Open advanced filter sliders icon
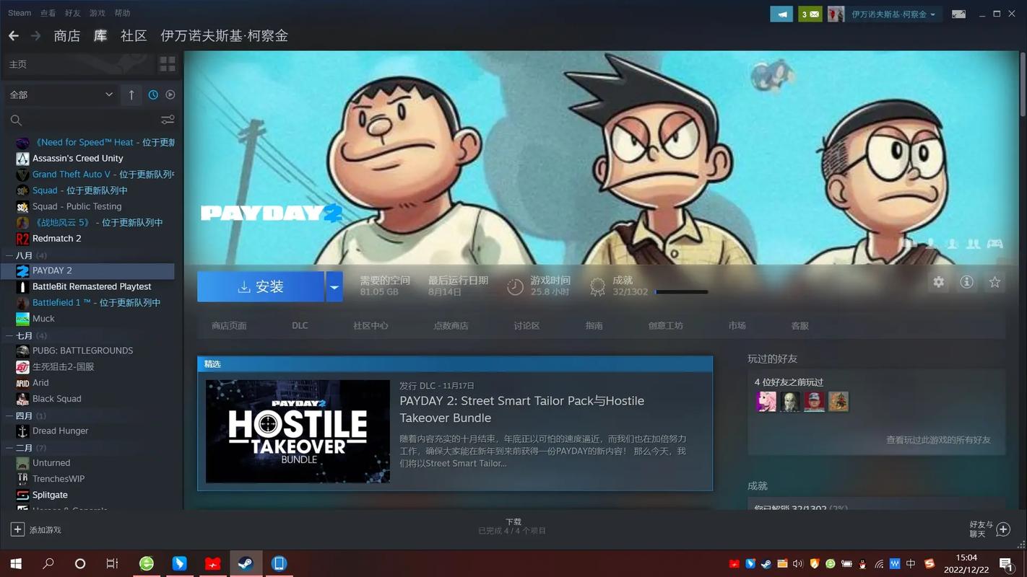The image size is (1027, 577). [168, 120]
